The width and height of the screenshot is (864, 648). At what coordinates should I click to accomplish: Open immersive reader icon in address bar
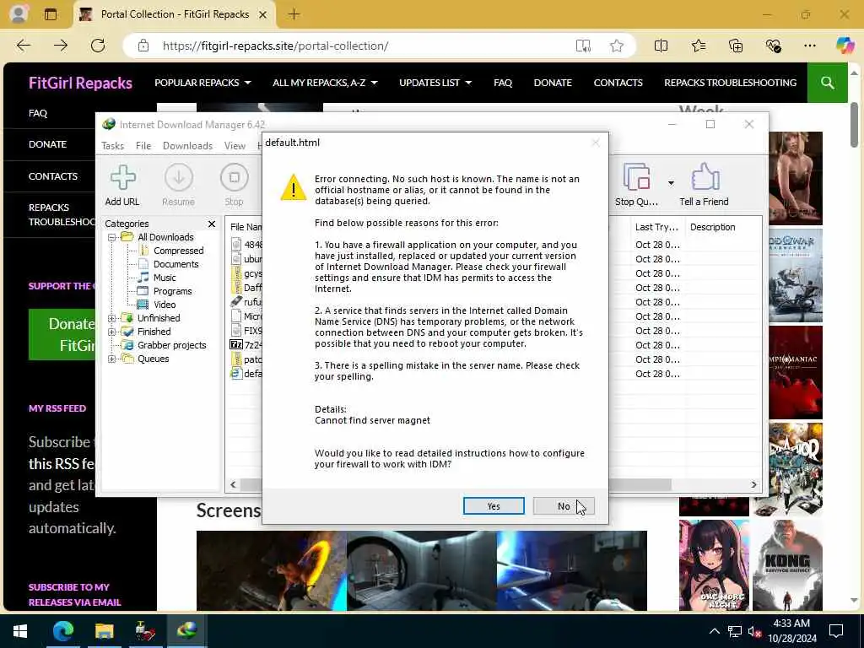coord(582,46)
